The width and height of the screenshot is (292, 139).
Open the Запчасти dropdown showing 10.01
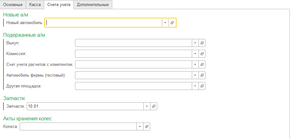147,106
